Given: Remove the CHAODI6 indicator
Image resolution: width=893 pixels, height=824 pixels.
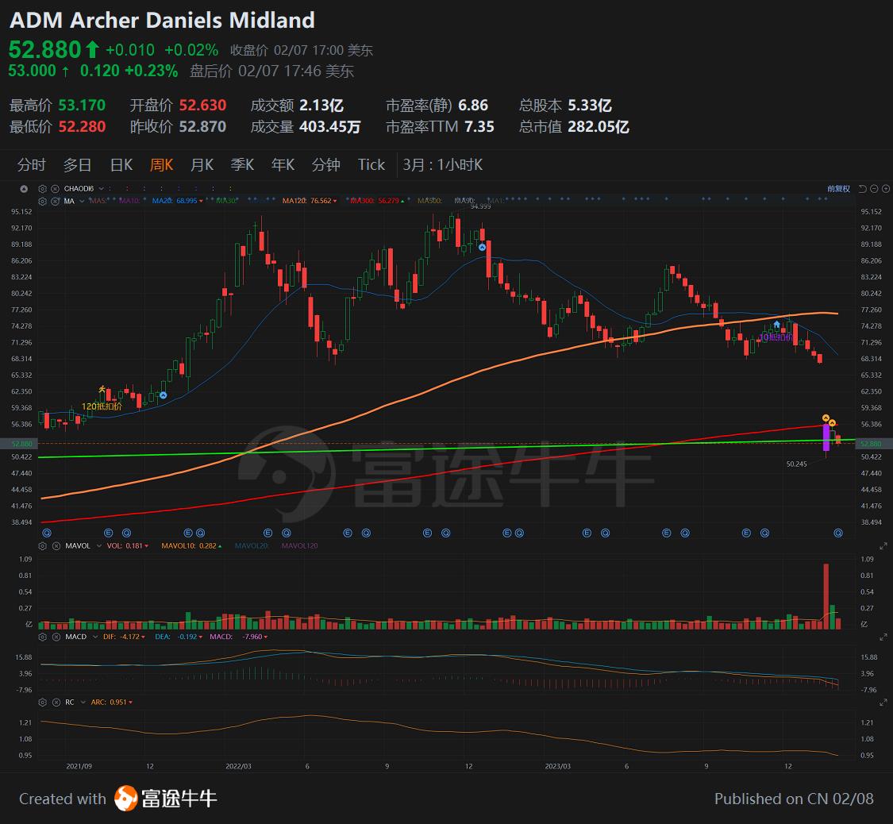Looking at the screenshot, I should coord(56,188).
